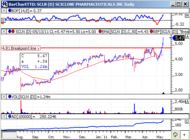
Task: Close the VOL indicator panel
Action: point(4,97)
